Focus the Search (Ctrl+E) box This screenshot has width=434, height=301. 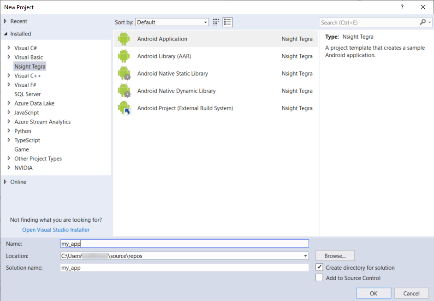point(369,23)
